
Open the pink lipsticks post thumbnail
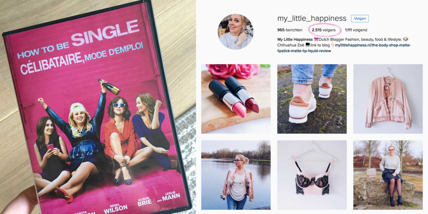coord(236,99)
